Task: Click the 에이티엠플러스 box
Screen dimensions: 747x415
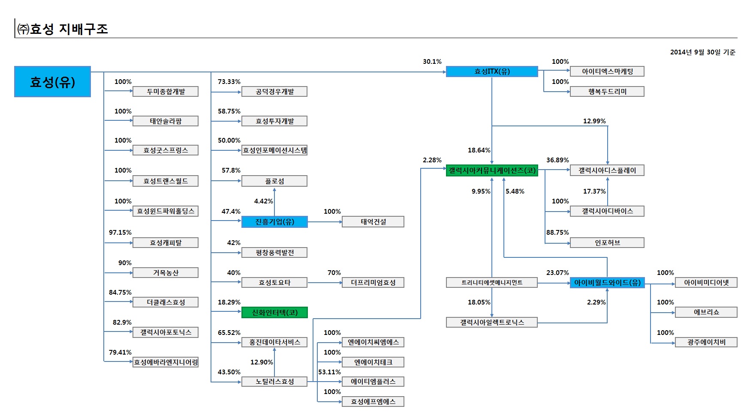Action: pos(373,382)
